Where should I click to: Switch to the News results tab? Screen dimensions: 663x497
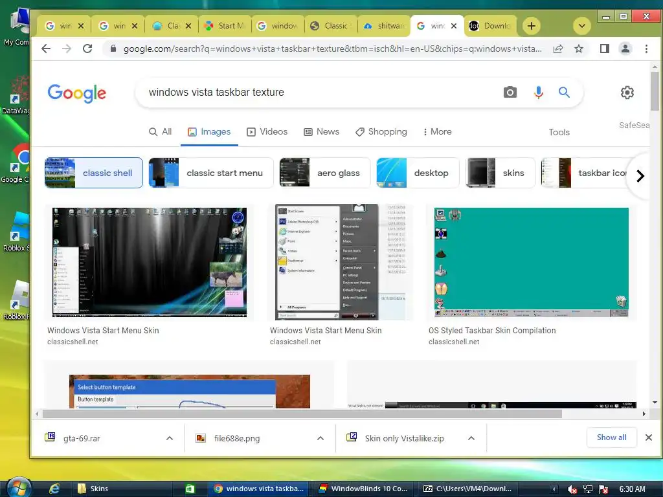tap(321, 132)
